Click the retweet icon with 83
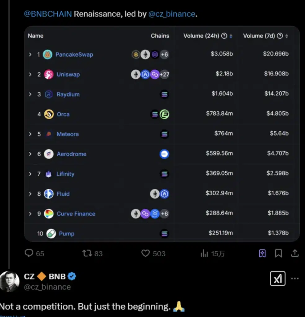This screenshot has width=305, height=317. (87, 253)
